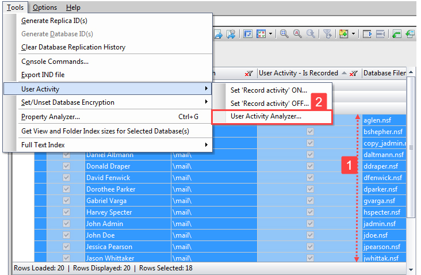Click sort arrow in User Activity header
The width and height of the screenshot is (421, 275).
click(x=344, y=73)
